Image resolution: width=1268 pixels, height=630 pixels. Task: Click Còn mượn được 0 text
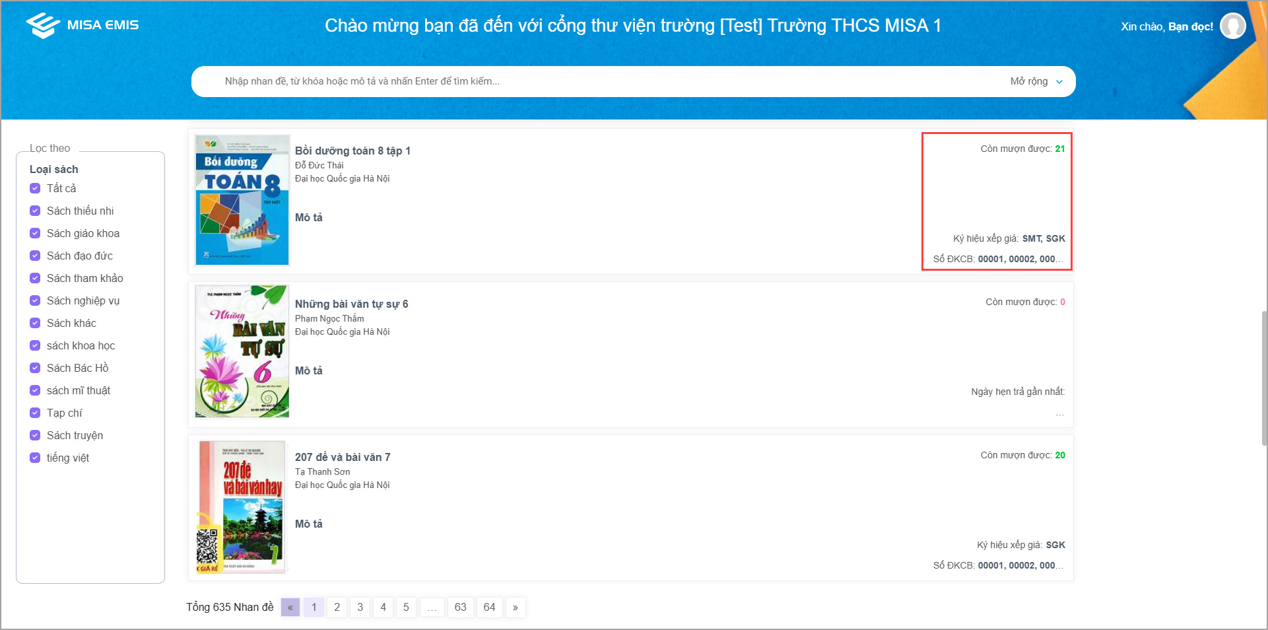coord(1025,302)
